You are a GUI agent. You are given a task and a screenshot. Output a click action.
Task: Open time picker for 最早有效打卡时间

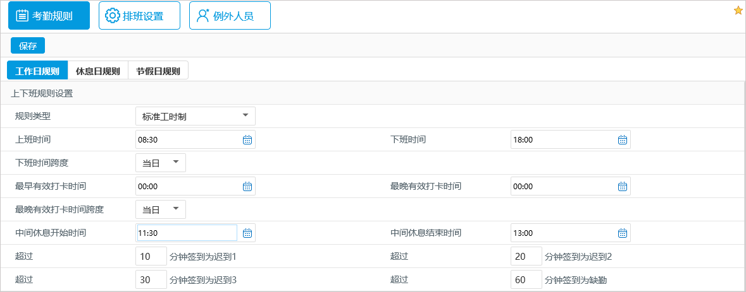click(247, 187)
